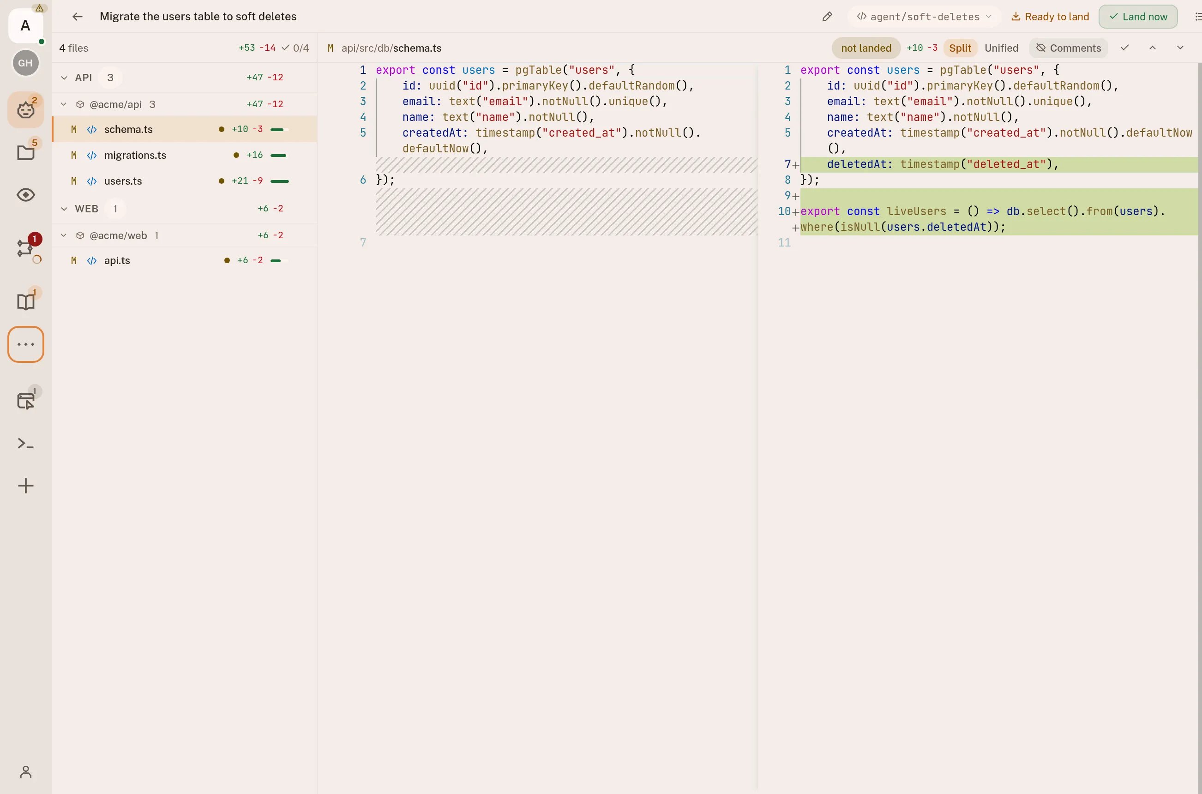This screenshot has width=1202, height=794.
Task: Click line number 10 in the right pane
Action: (784, 211)
